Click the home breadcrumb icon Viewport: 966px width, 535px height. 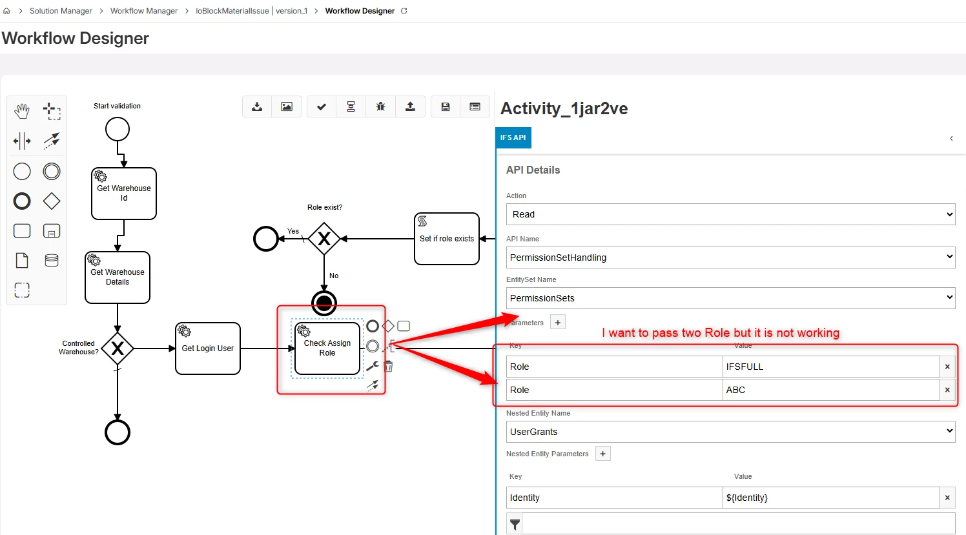point(6,11)
